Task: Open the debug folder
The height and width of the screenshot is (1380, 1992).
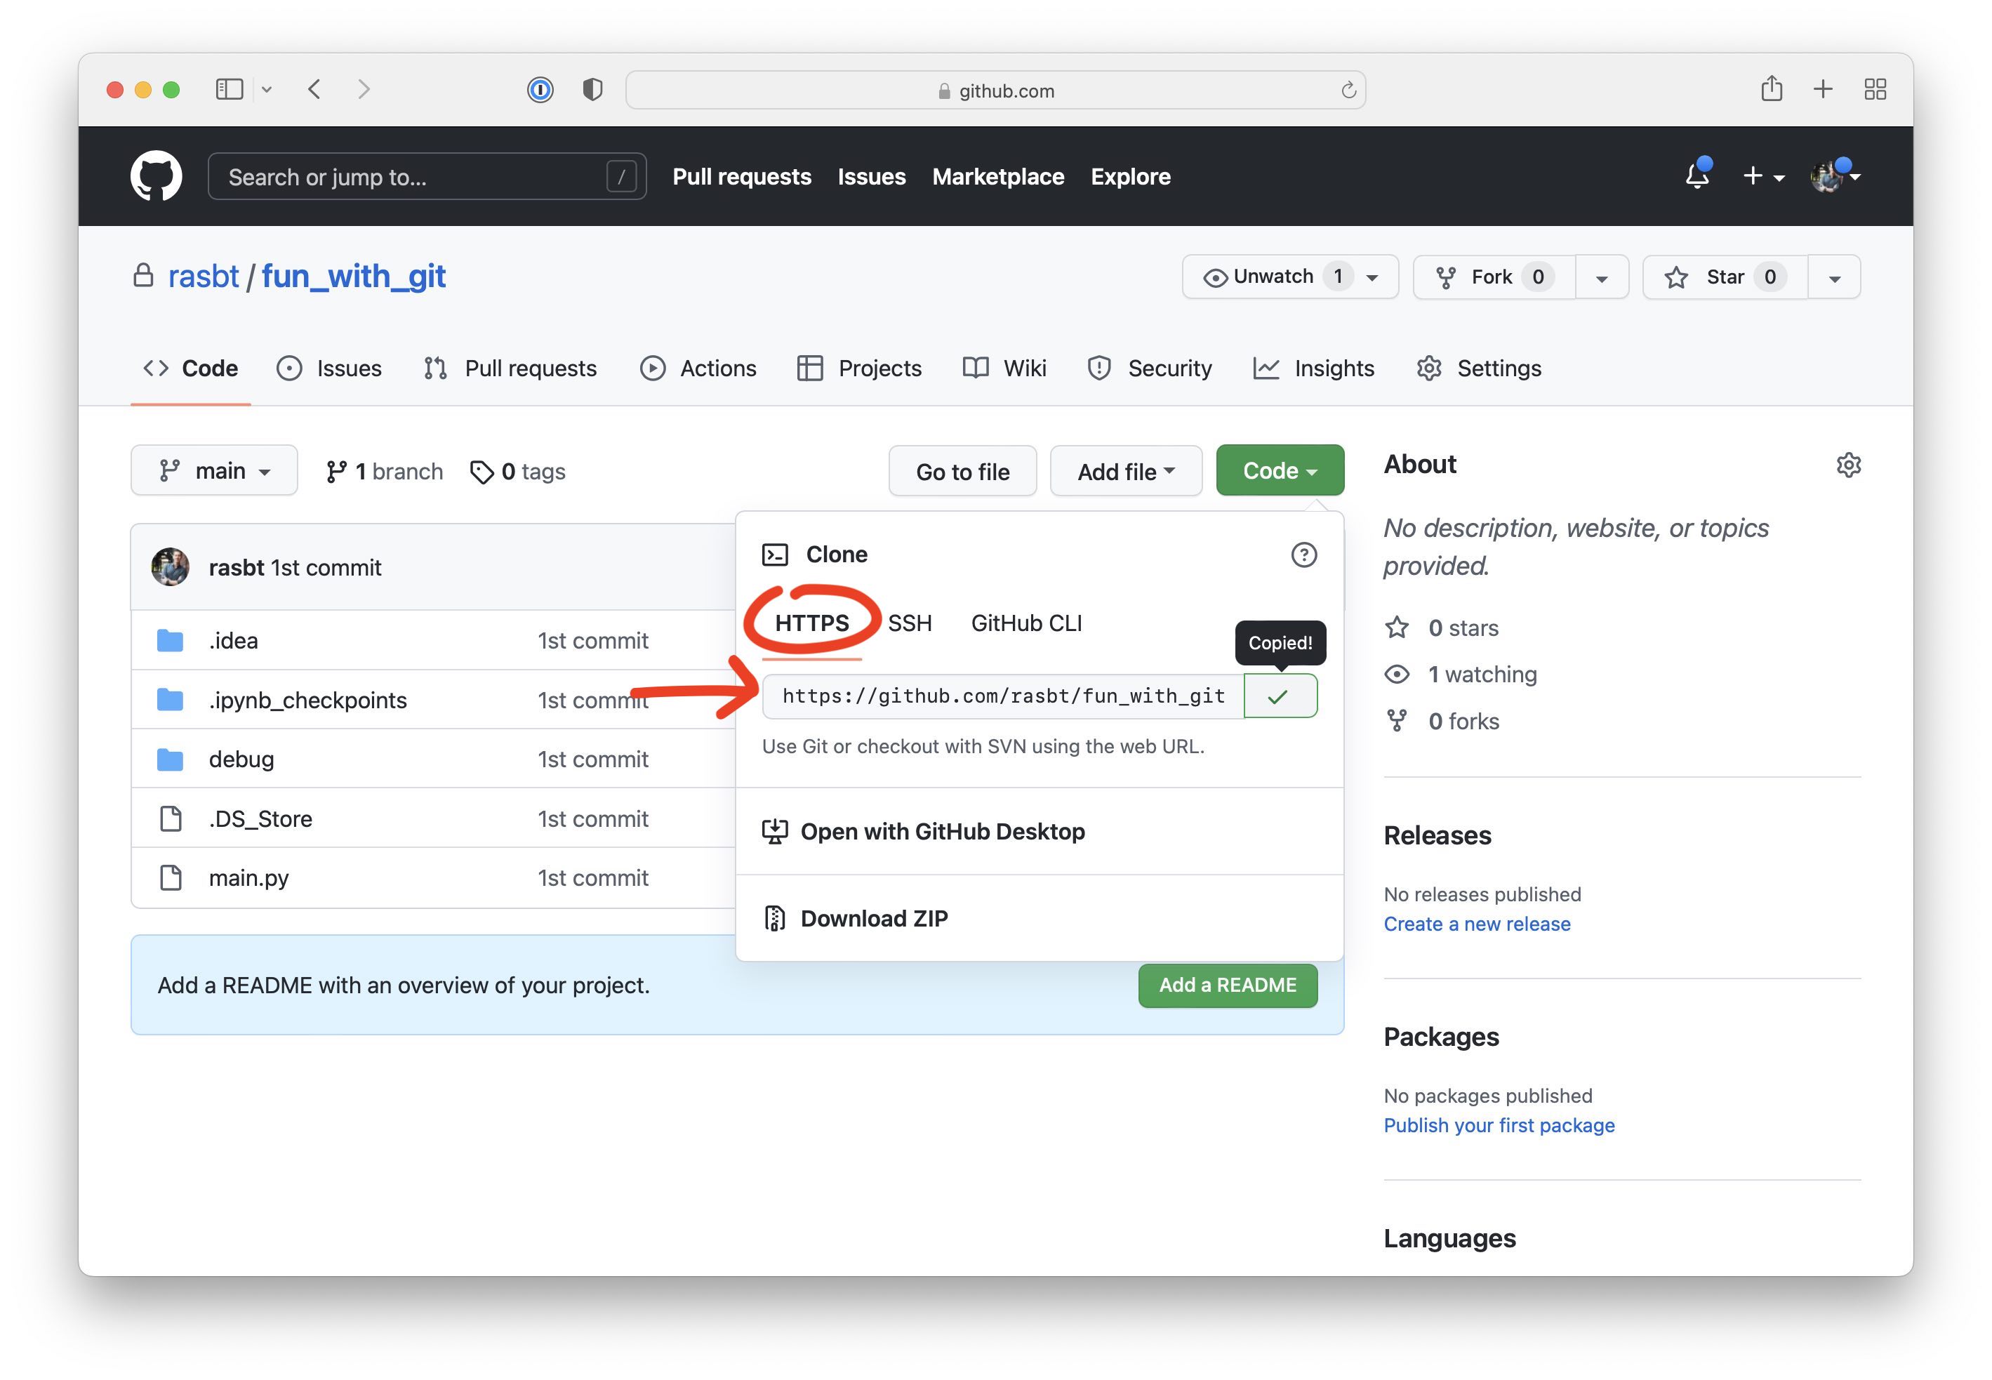Action: tap(241, 759)
